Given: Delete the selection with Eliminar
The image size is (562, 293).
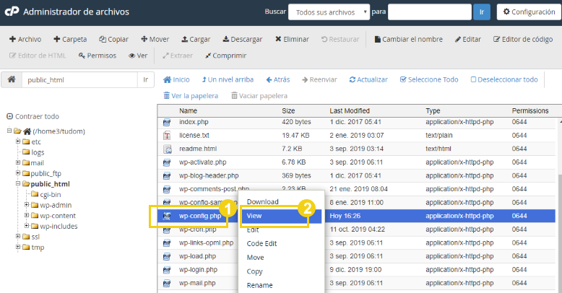Looking at the screenshot, I should pyautogui.click(x=292, y=39).
